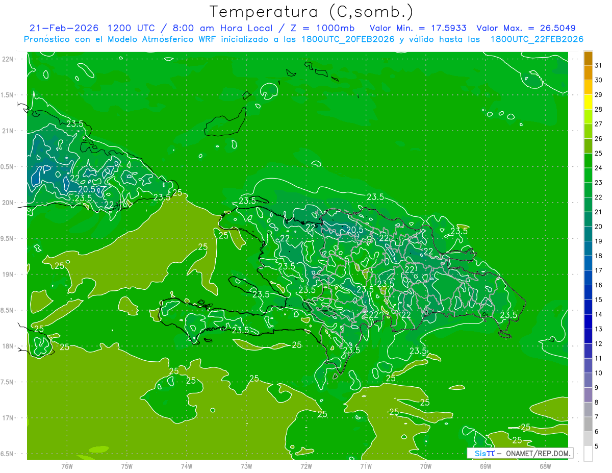Click the legend color band between 30 and 31

(588, 73)
